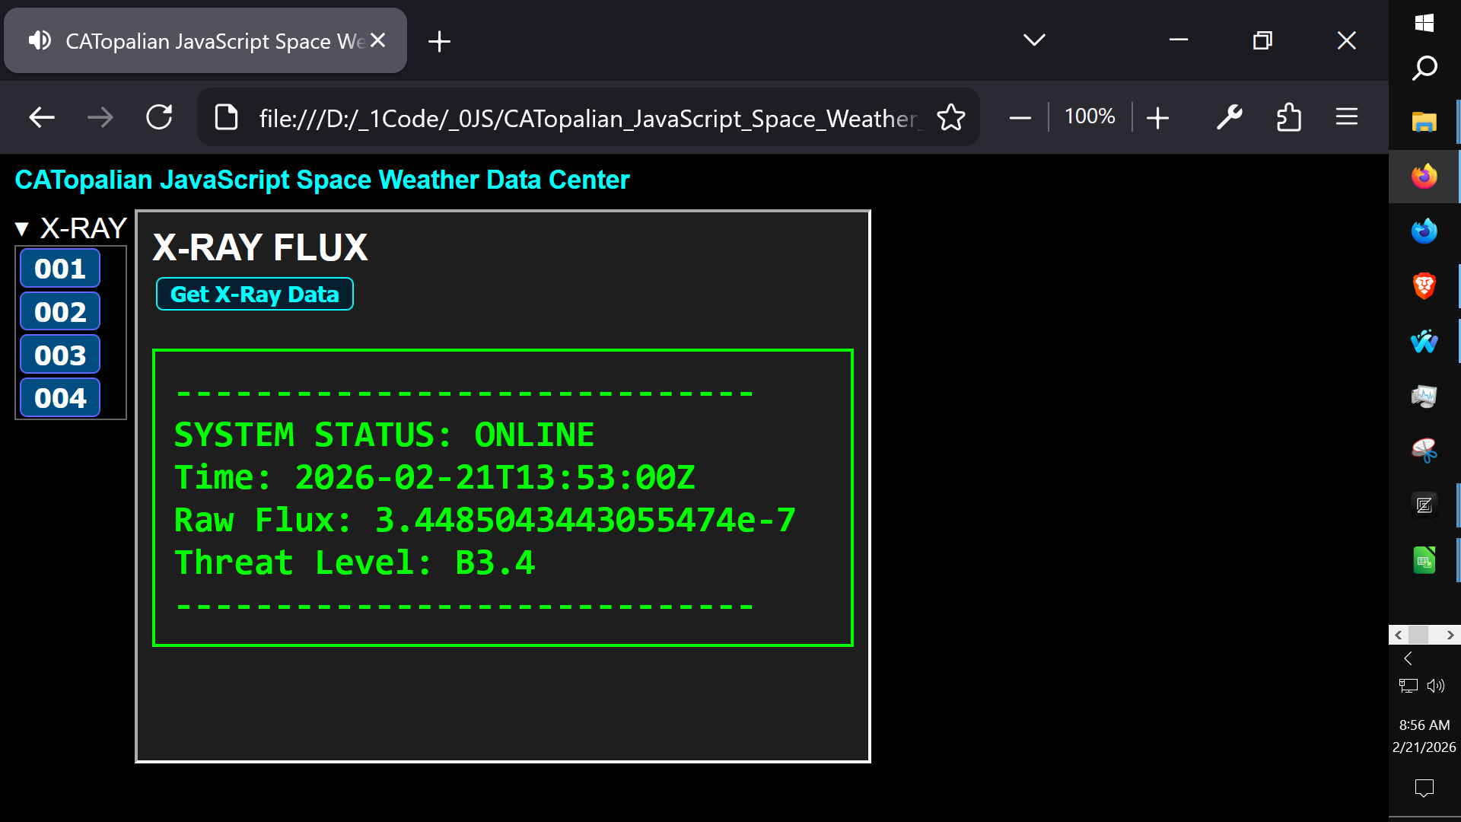Open LibreOffice Calc from the taskbar
Image resolution: width=1461 pixels, height=822 pixels.
(x=1424, y=559)
